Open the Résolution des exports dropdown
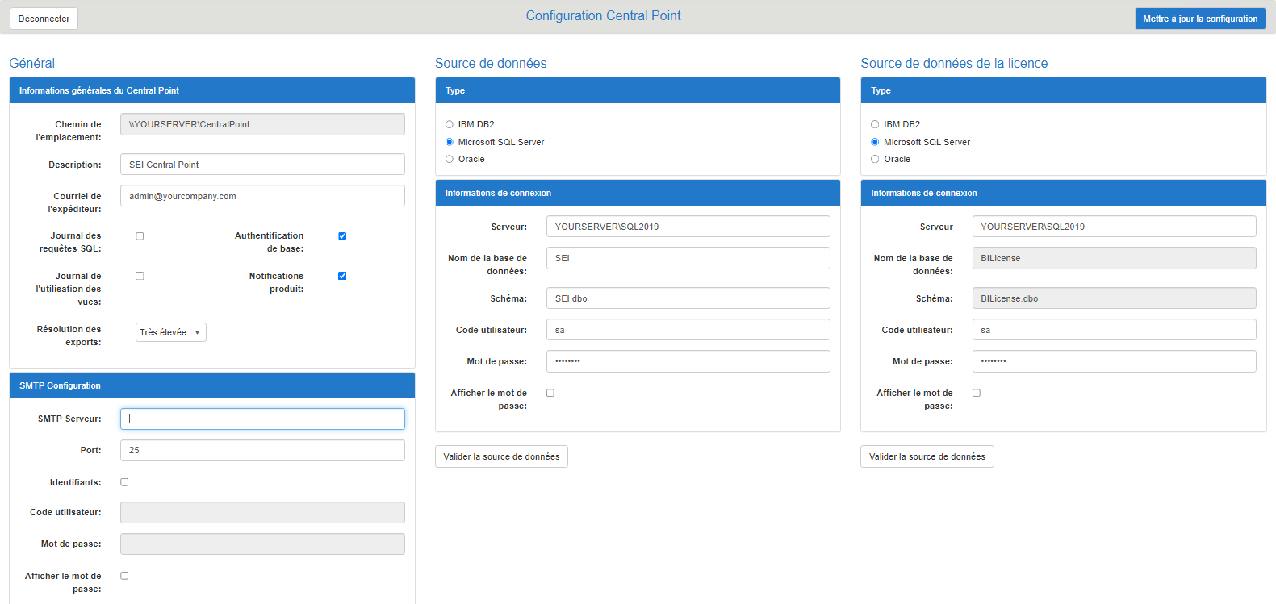1276x604 pixels. pyautogui.click(x=171, y=332)
